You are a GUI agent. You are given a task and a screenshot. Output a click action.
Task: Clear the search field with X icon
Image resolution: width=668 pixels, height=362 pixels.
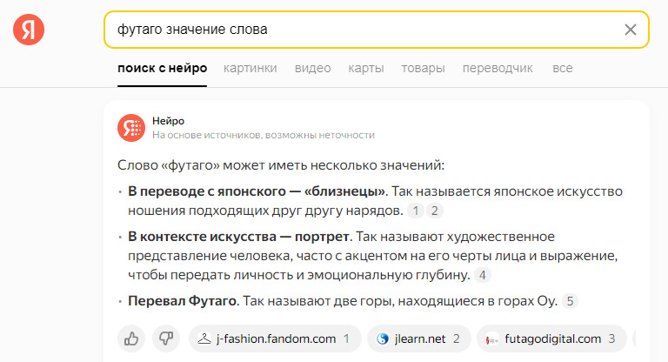(631, 30)
